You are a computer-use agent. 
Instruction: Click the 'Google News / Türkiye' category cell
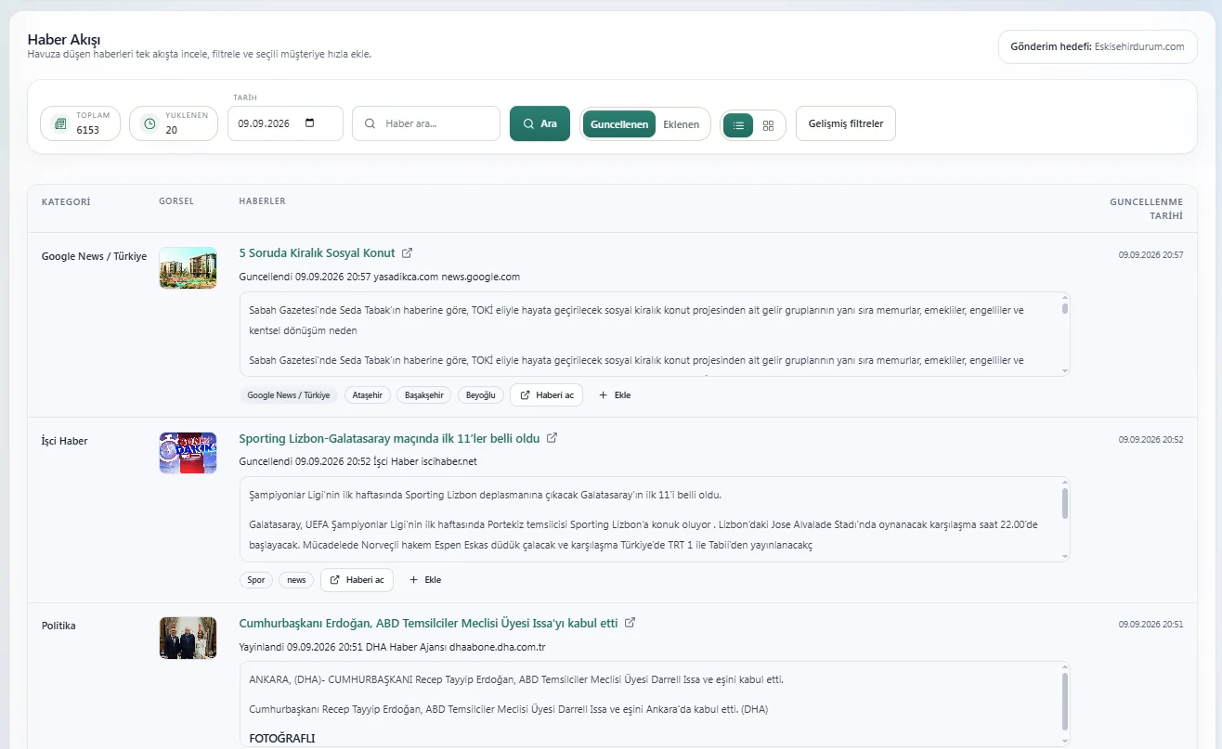point(94,256)
